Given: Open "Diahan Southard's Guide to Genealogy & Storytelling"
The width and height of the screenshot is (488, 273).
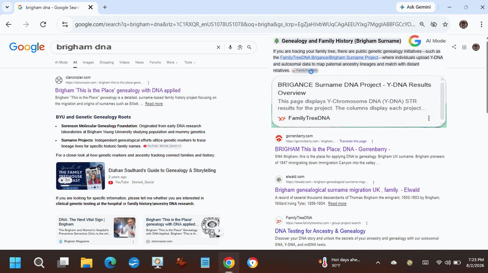Looking at the screenshot, I should click(x=162, y=170).
